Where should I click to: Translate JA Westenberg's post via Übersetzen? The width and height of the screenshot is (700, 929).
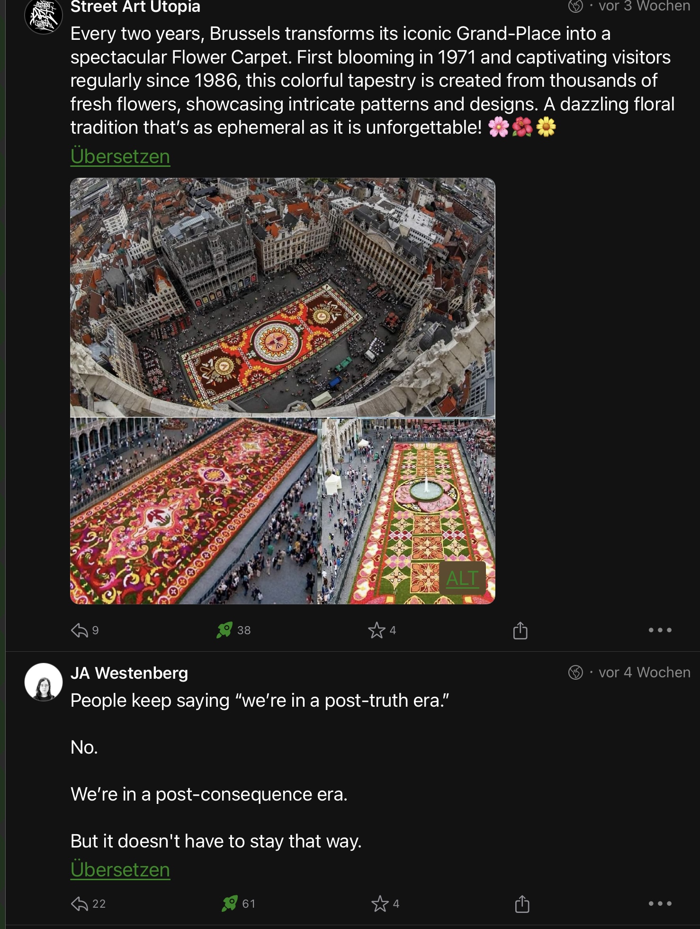click(120, 870)
